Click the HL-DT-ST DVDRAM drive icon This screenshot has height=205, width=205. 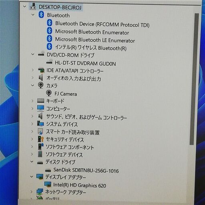point(49,62)
